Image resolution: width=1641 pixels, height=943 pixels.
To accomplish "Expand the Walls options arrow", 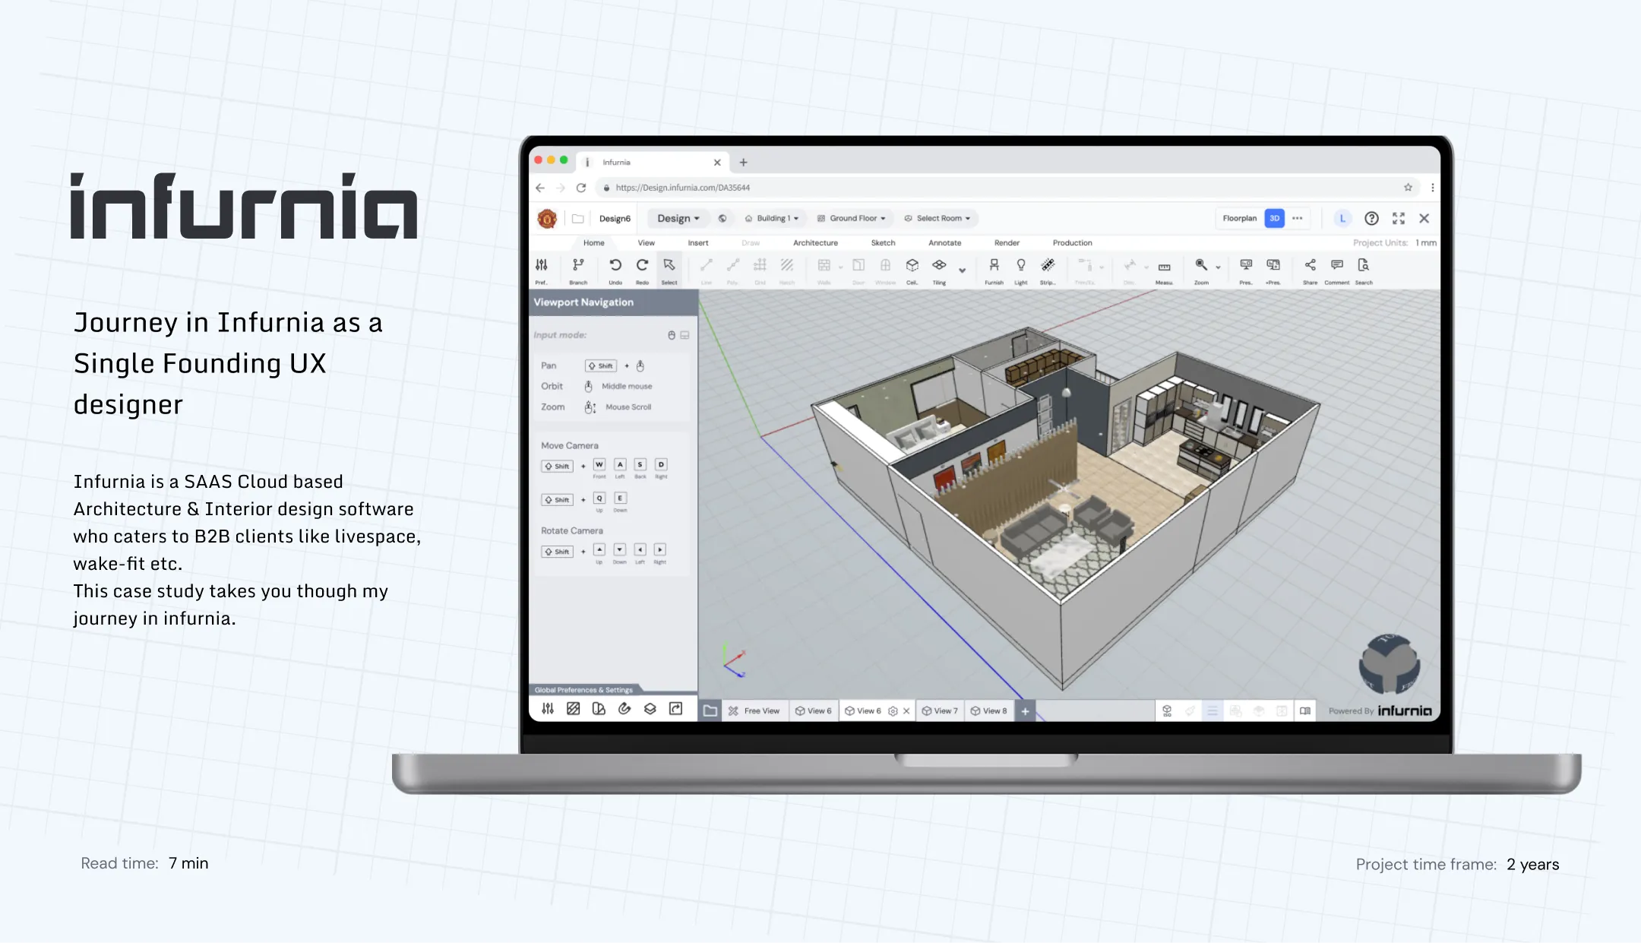I will pyautogui.click(x=840, y=267).
